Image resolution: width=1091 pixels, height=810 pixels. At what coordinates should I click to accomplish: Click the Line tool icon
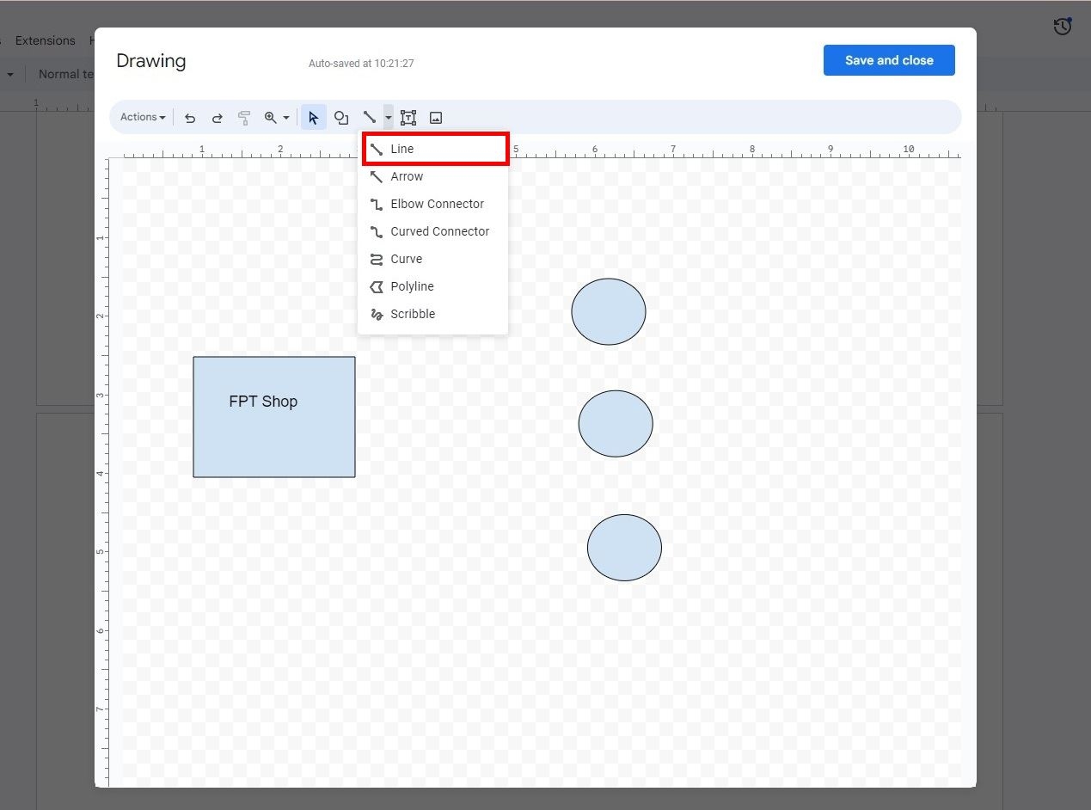point(370,117)
